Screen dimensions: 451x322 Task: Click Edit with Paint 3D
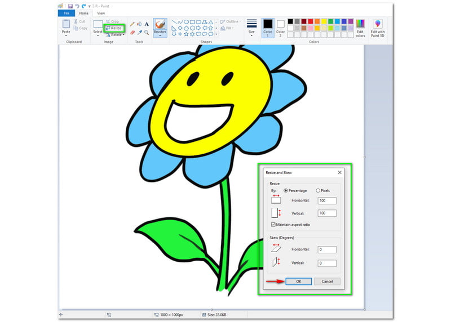(x=377, y=28)
